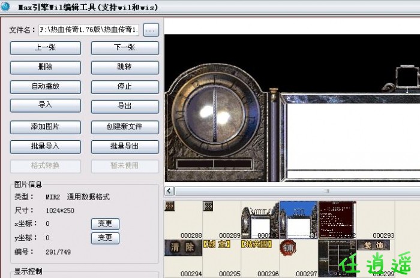420x278 pixels.
Task: Select thumbnail 000288
Action: pos(183,220)
